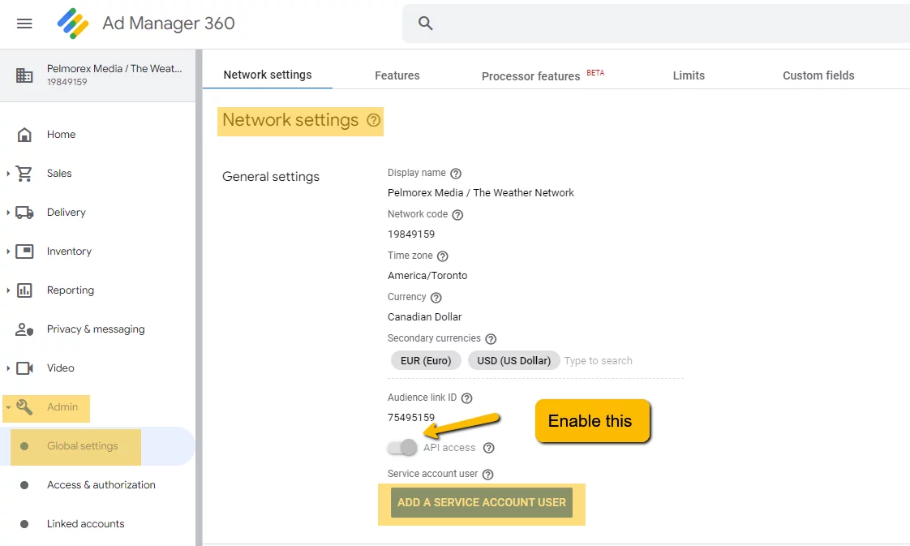Open the Limits tab
This screenshot has width=910, height=546.
689,75
